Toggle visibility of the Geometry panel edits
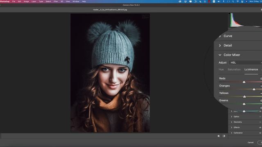Screen dimensions: 262x147 (260, 122)
